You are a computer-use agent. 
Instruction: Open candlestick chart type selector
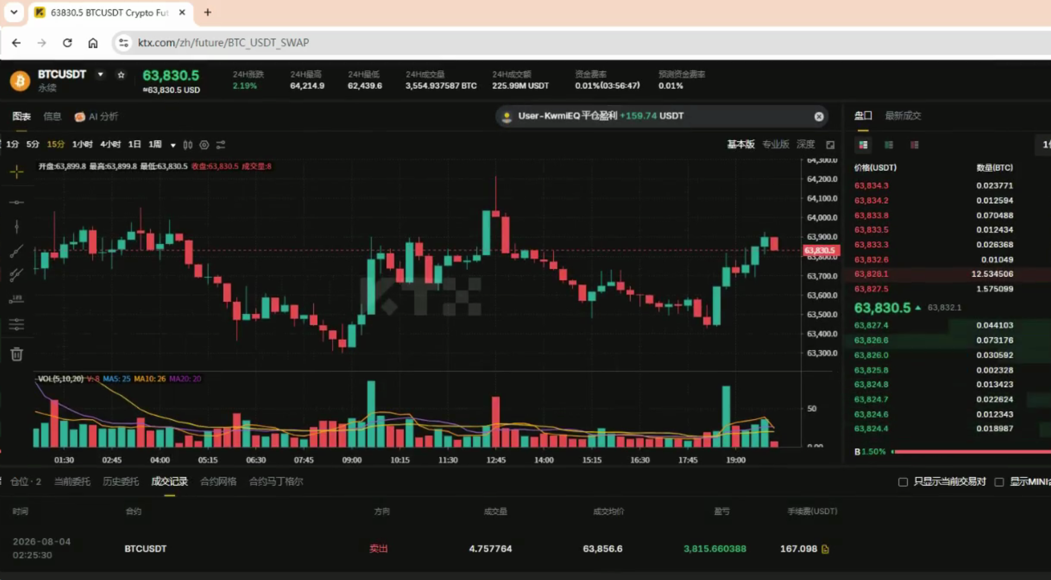pyautogui.click(x=188, y=145)
